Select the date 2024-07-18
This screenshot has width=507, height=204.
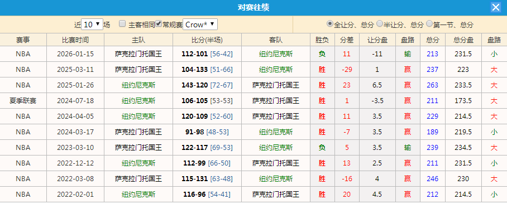[x=75, y=101]
